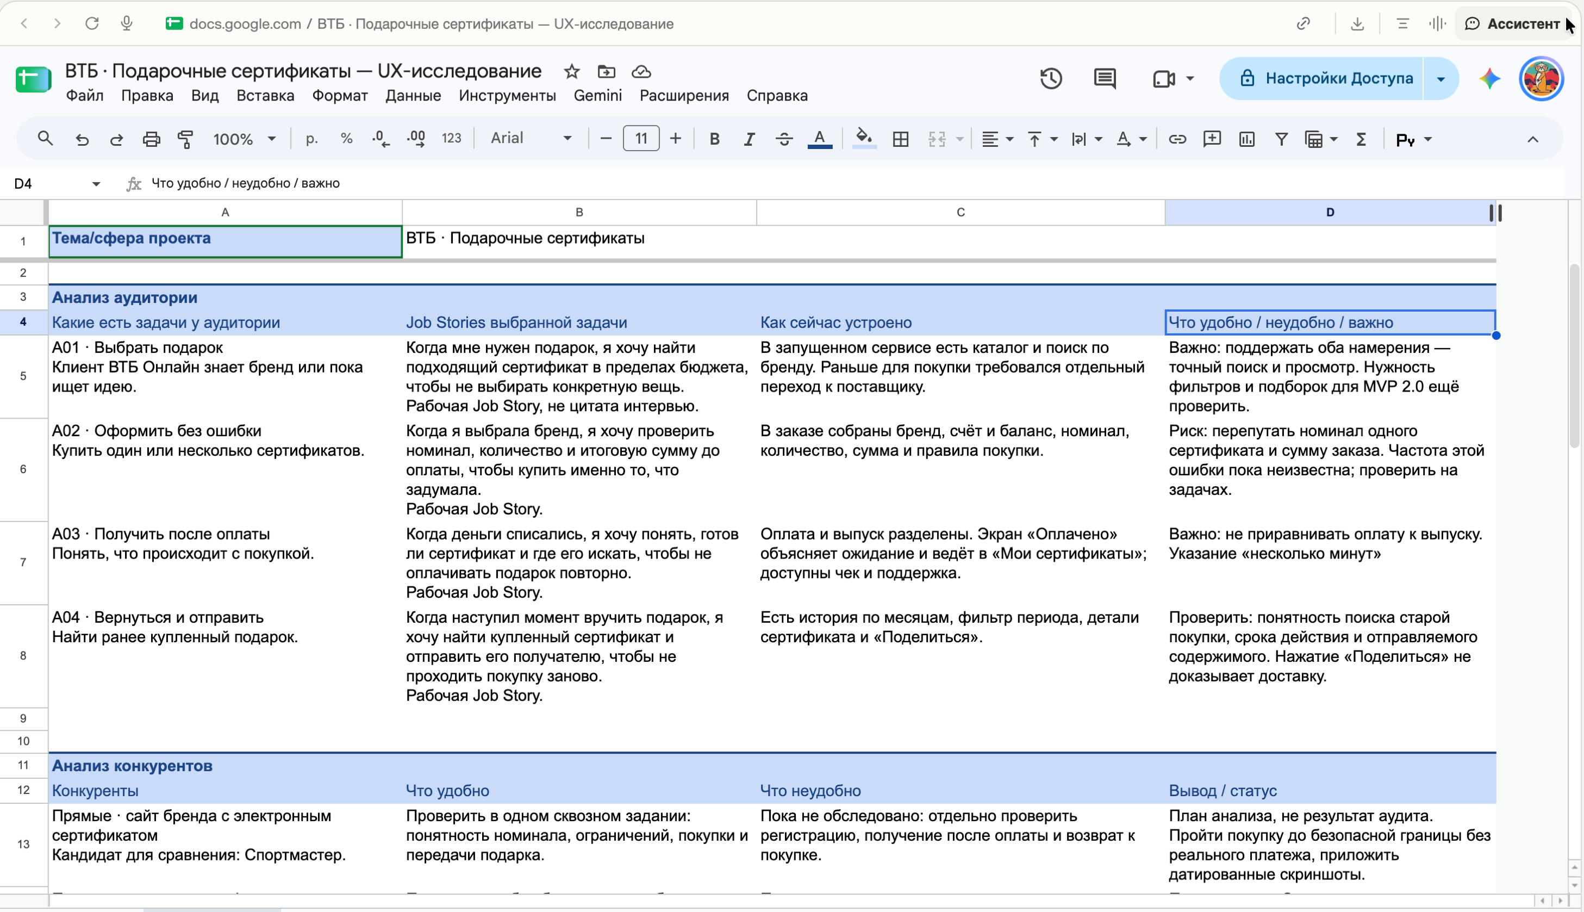Increase the font size
The image size is (1584, 912).
[676, 139]
